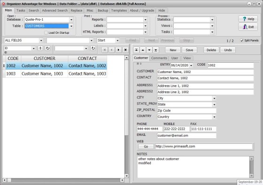The width and height of the screenshot is (263, 185).
Task: Expand the HTML Reports dropdown
Action: tap(145, 32)
